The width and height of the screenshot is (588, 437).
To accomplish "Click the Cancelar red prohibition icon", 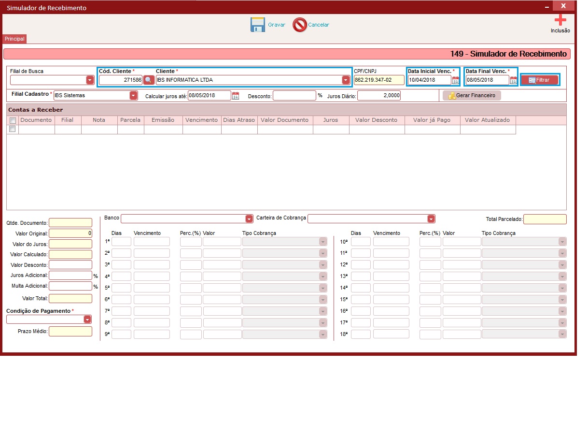I will (x=300, y=25).
